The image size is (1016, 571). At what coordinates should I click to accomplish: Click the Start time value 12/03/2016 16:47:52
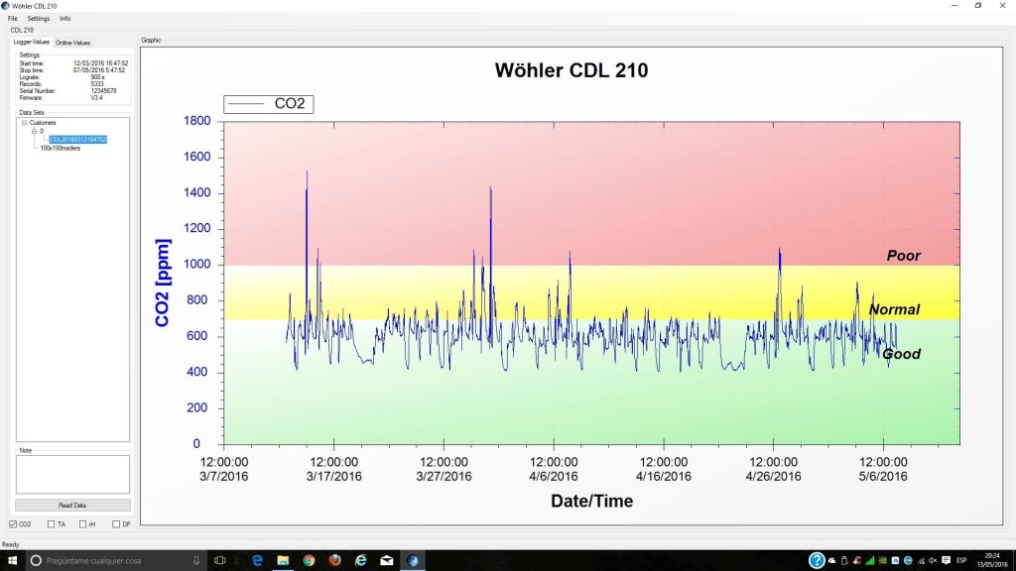100,63
